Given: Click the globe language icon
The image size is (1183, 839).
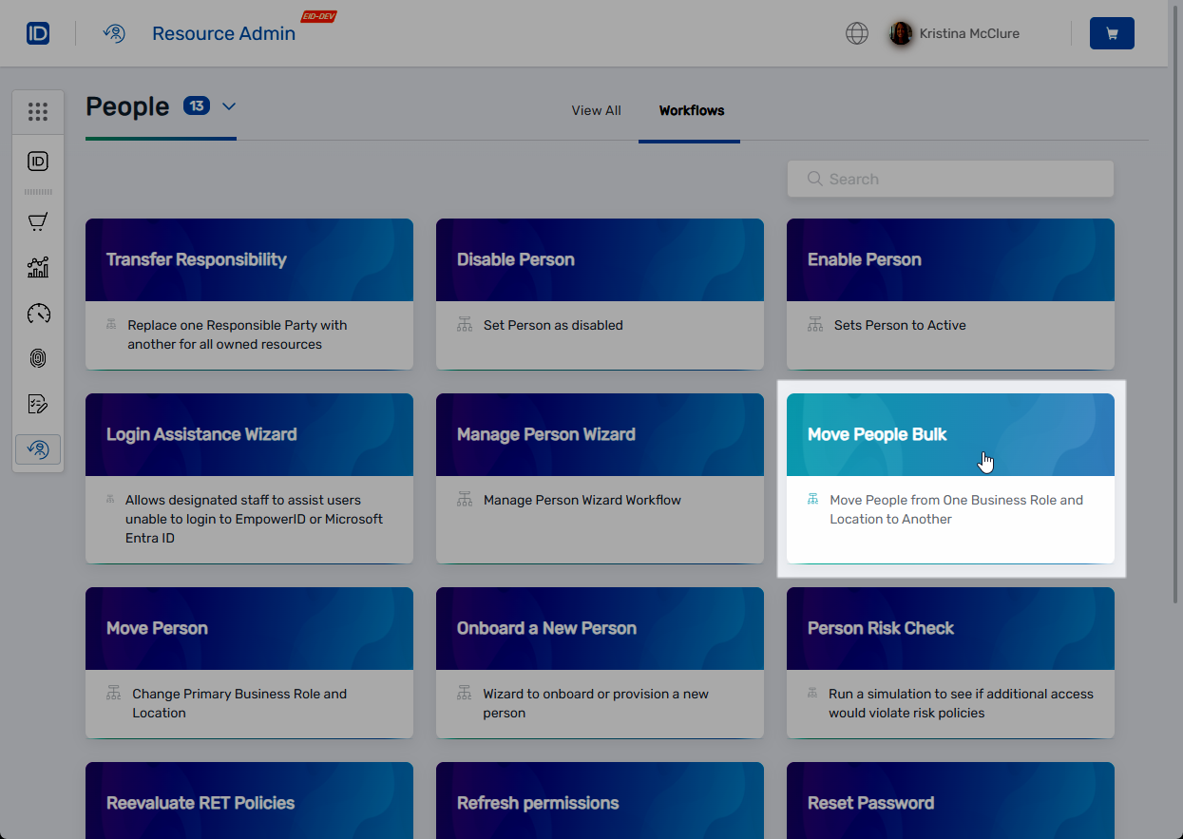Looking at the screenshot, I should click(x=857, y=33).
